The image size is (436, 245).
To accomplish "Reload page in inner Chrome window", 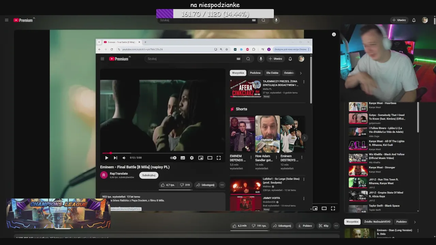I will coord(111,49).
